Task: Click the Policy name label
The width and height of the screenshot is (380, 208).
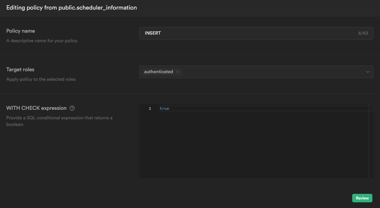Action: tap(21, 31)
